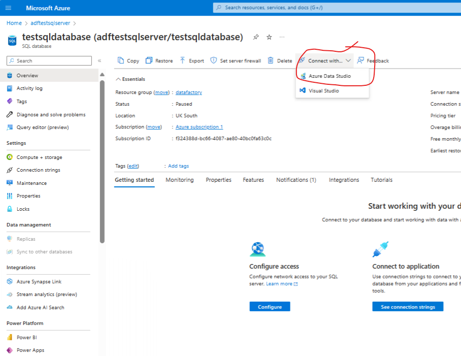Click the UK South location value
Screen dimensions: 461x356
point(186,115)
